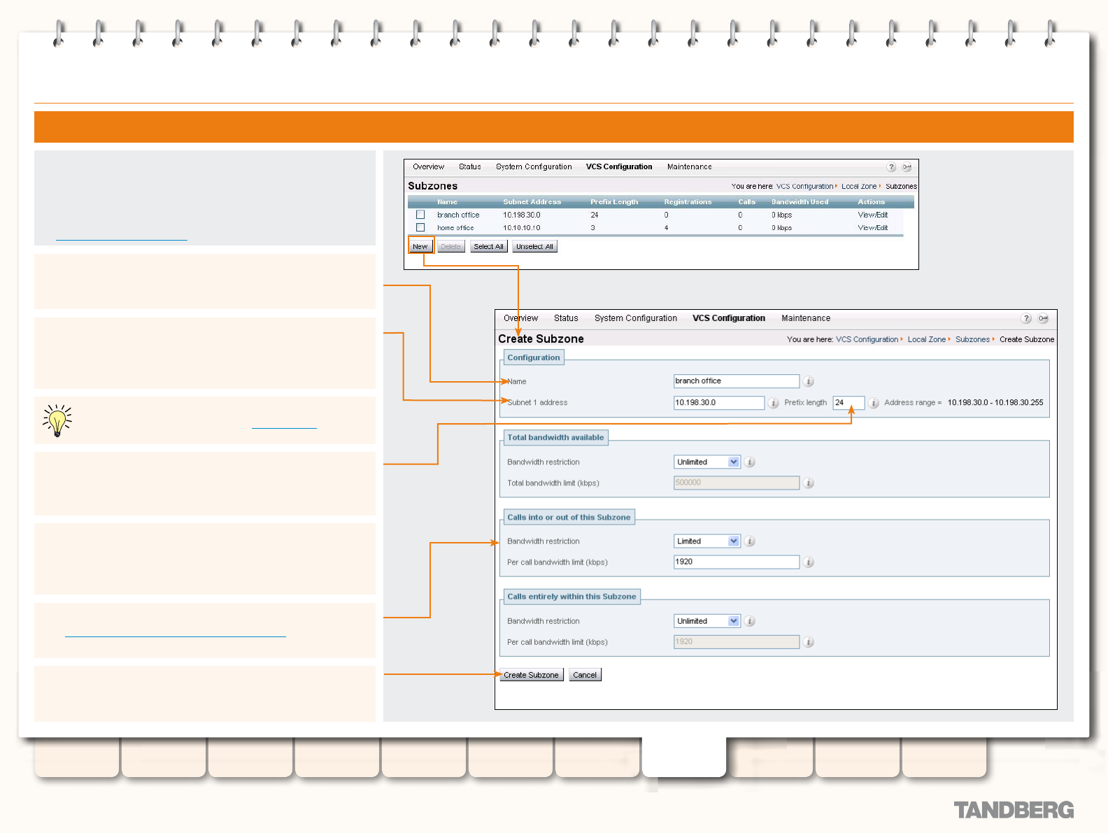
Task: Open the Limited bandwidth restriction dropdown
Action: tap(706, 541)
